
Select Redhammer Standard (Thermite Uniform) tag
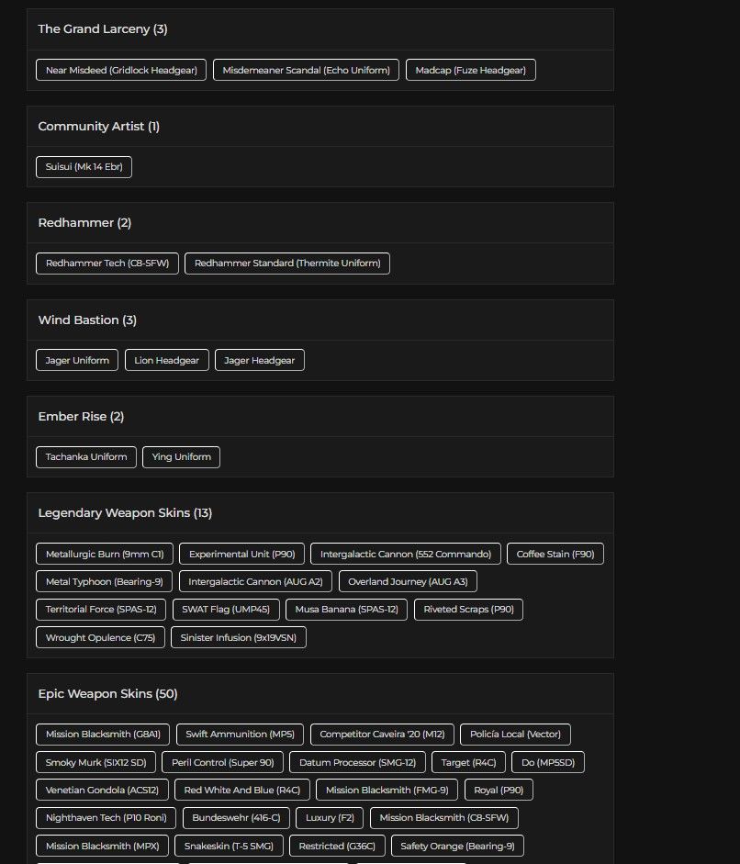tap(287, 264)
